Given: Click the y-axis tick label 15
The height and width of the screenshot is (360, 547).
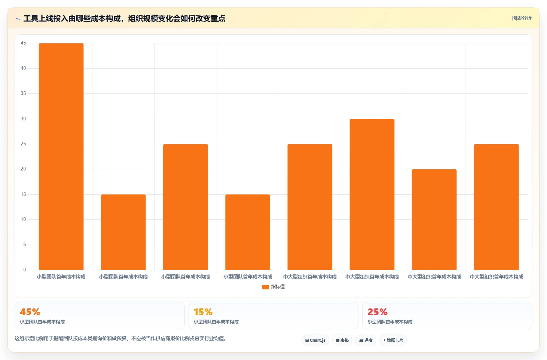Looking at the screenshot, I should [23, 194].
